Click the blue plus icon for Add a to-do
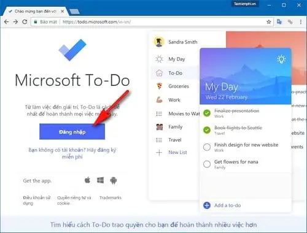Image resolution: width=307 pixels, height=233 pixels. click(207, 205)
